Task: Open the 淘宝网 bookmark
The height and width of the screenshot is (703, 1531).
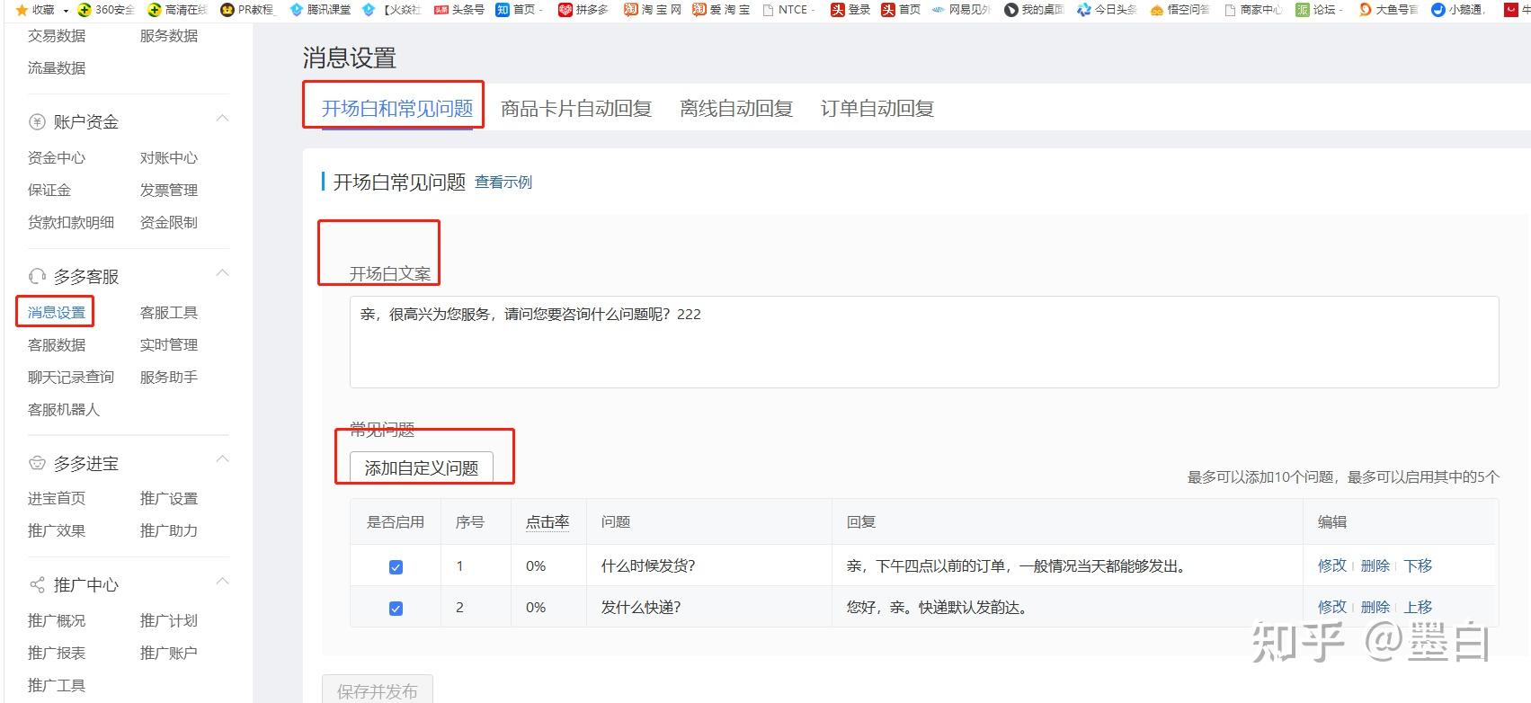Action: click(x=653, y=10)
